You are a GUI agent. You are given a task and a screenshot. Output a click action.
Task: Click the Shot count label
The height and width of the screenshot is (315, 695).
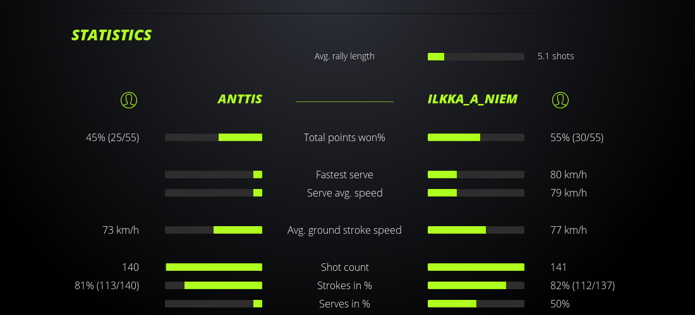344,267
